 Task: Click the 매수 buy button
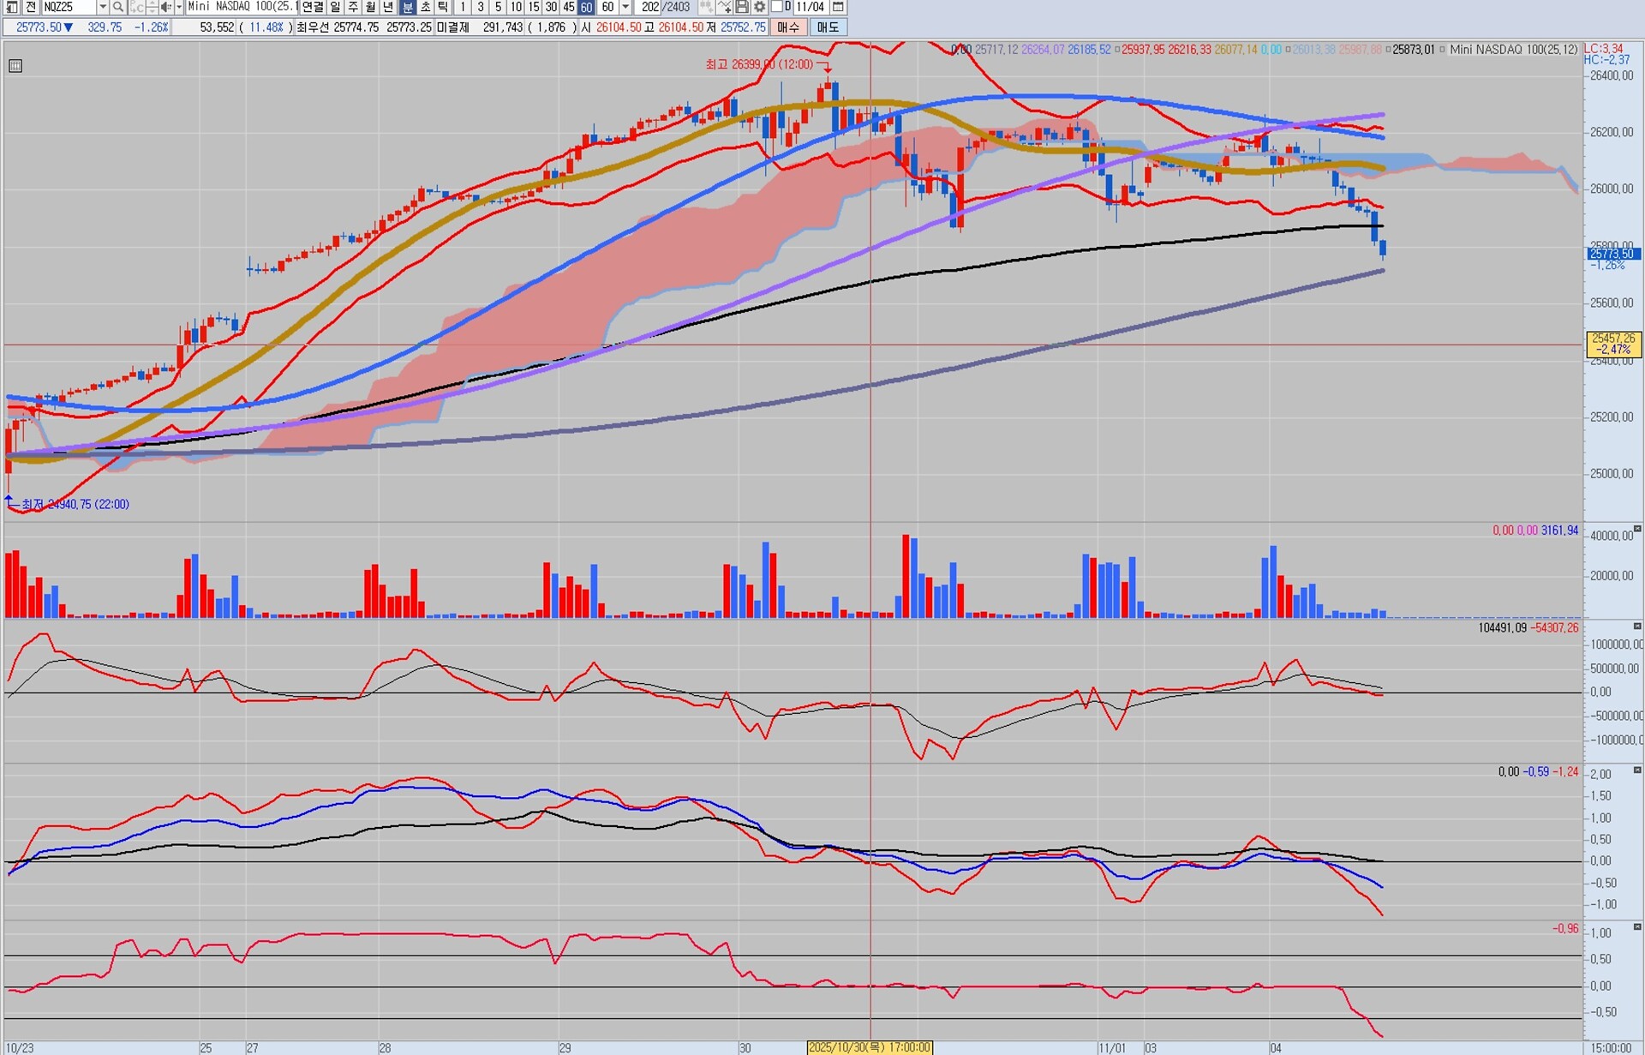point(788,27)
